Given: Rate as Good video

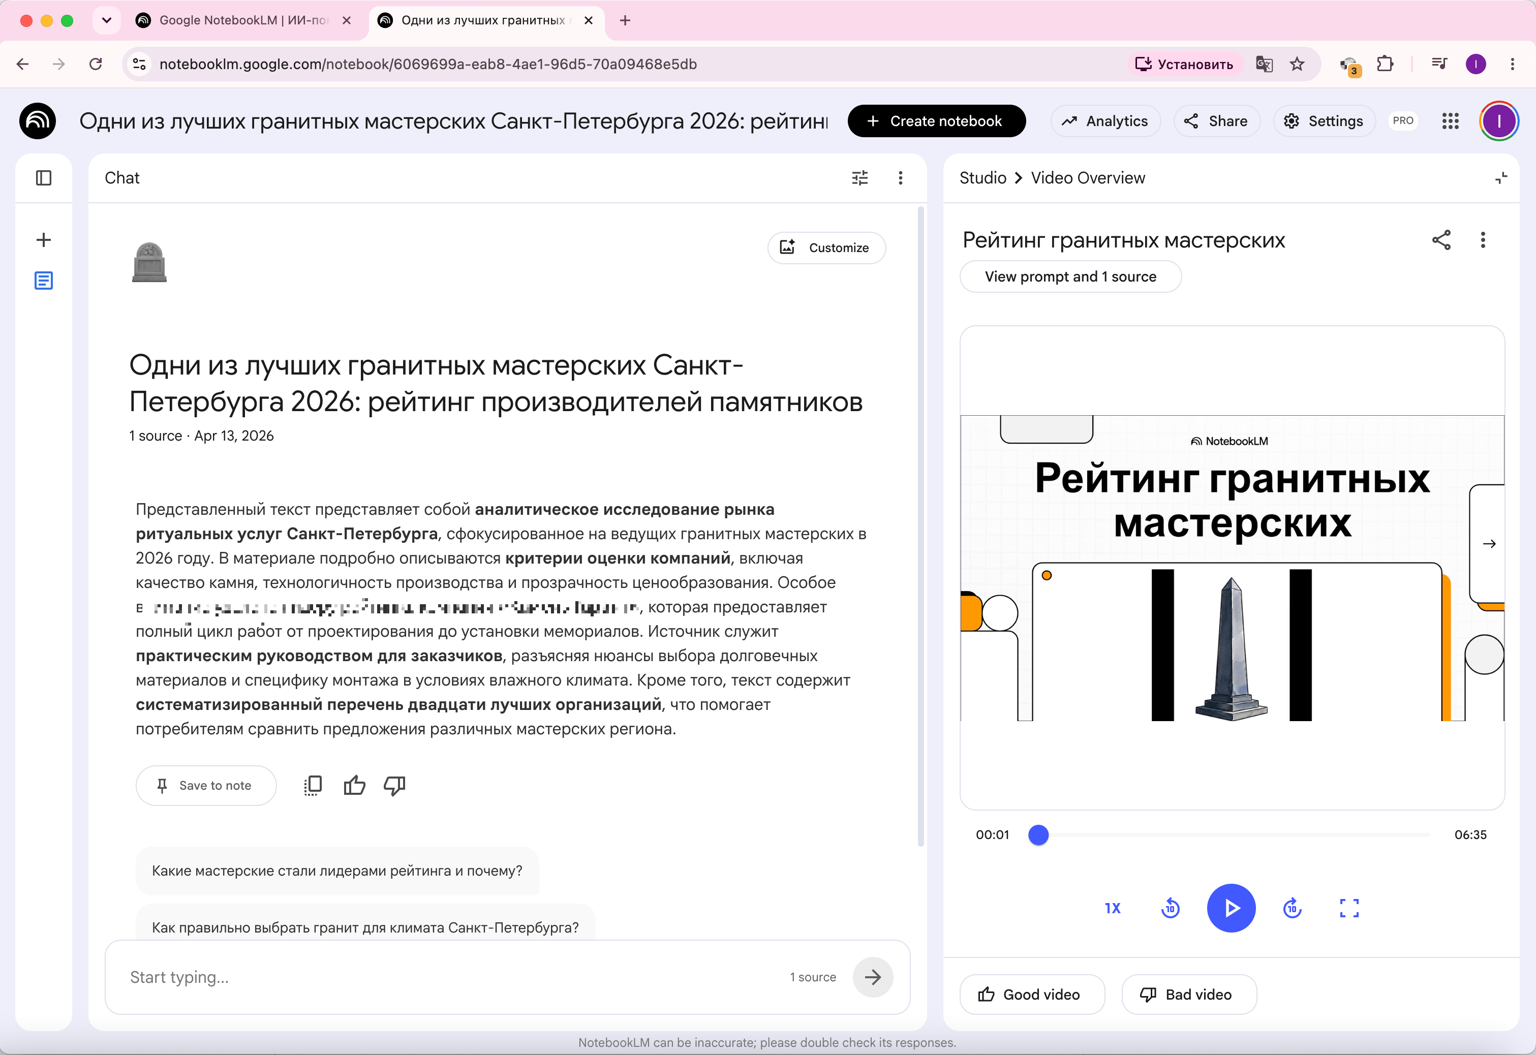Looking at the screenshot, I should pyautogui.click(x=1031, y=994).
